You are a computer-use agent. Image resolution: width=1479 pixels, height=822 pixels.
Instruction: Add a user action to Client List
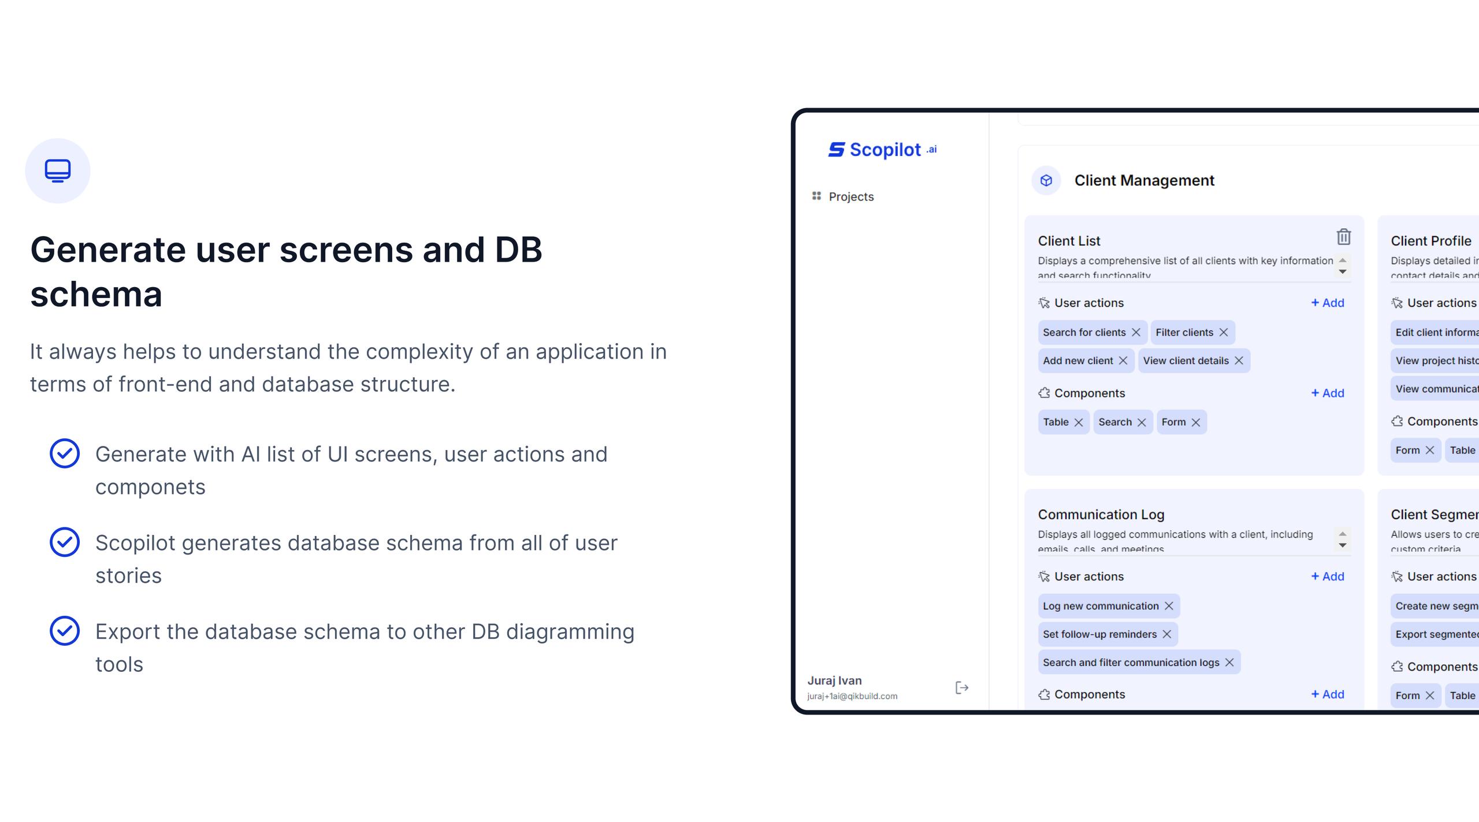tap(1328, 303)
